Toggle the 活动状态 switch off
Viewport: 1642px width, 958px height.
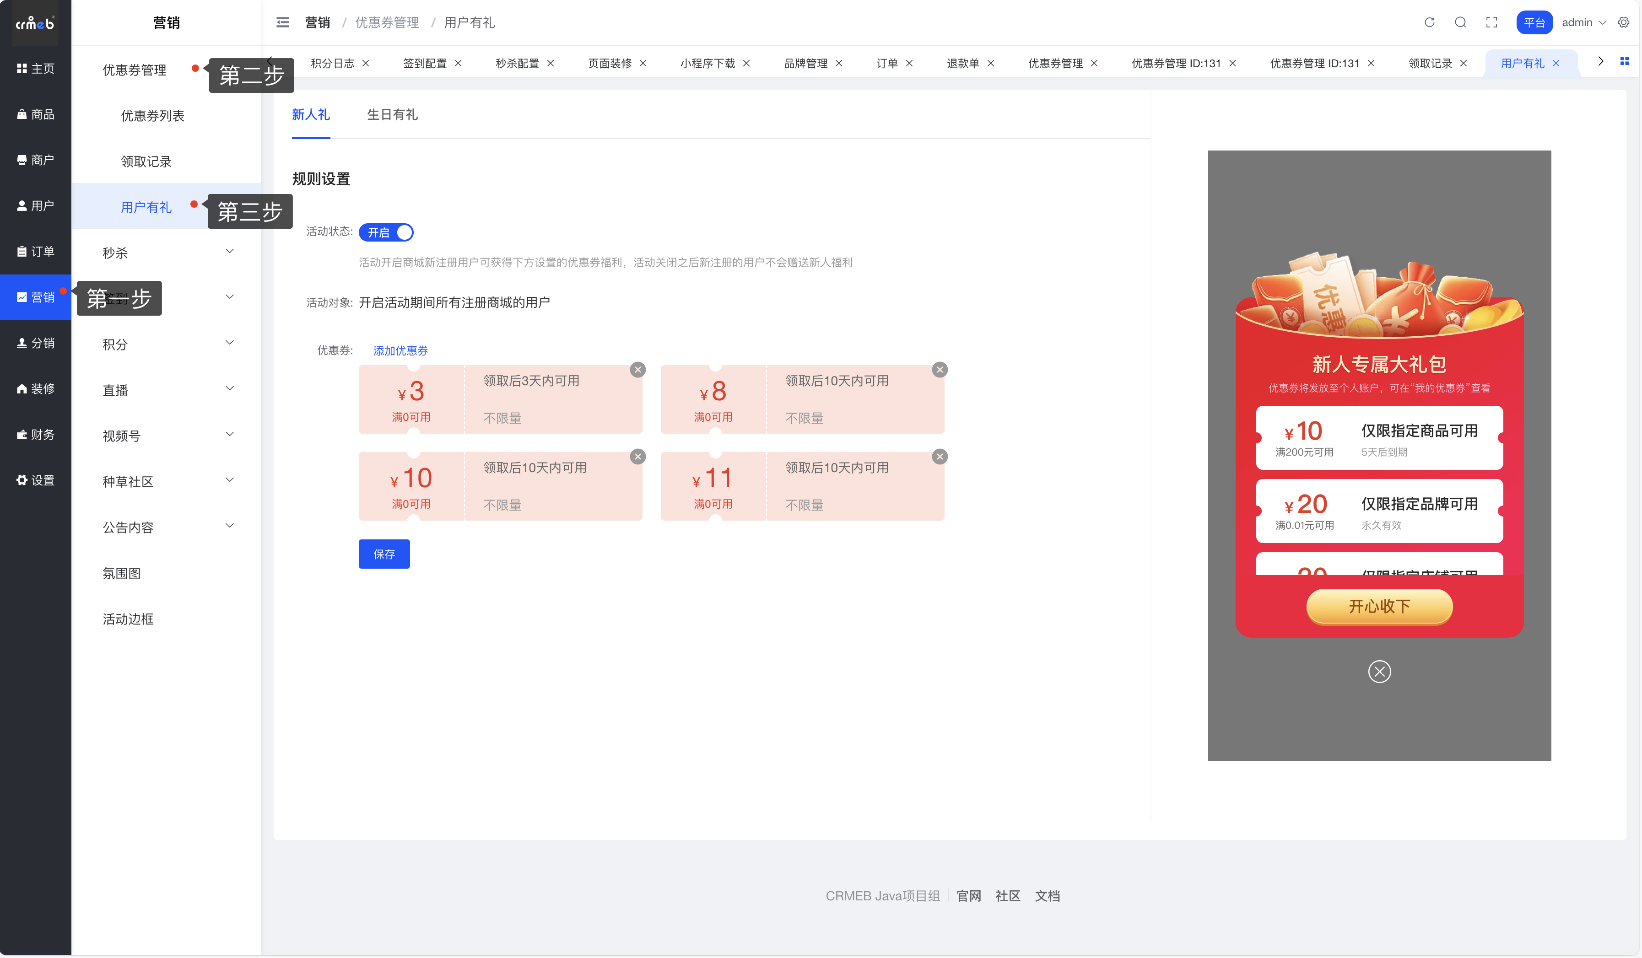pos(386,232)
